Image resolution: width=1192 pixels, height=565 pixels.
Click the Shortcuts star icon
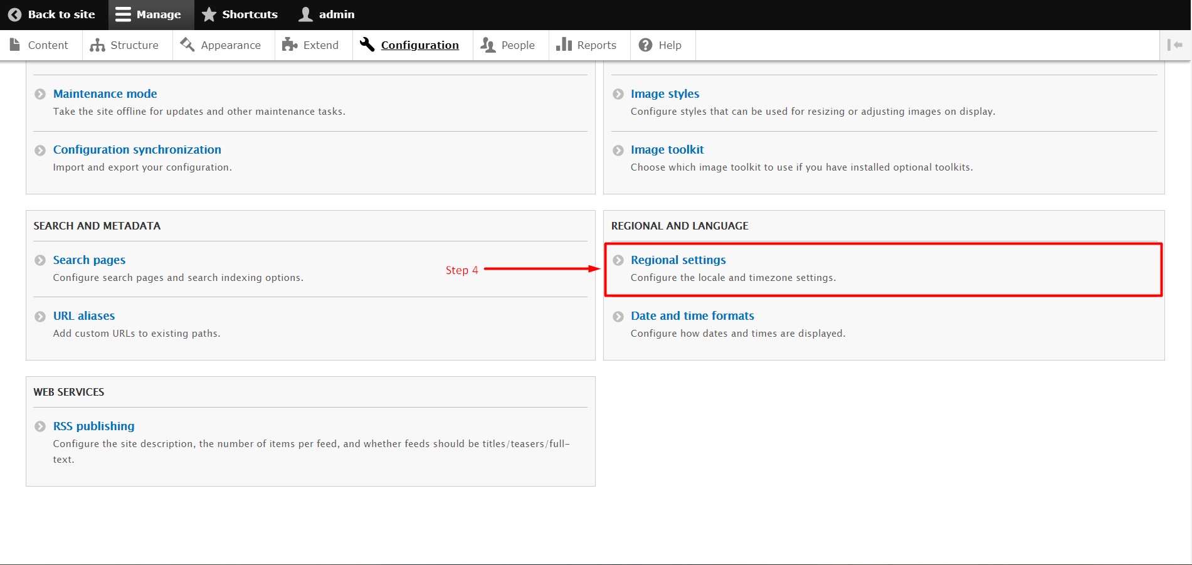click(209, 14)
